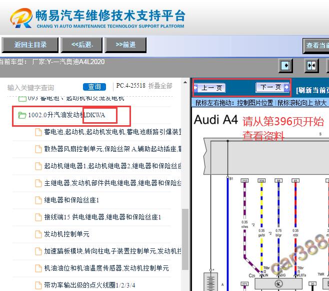Click wire terminal 209 in the diagram
Viewport: 329px width, 291px height.
261,181
